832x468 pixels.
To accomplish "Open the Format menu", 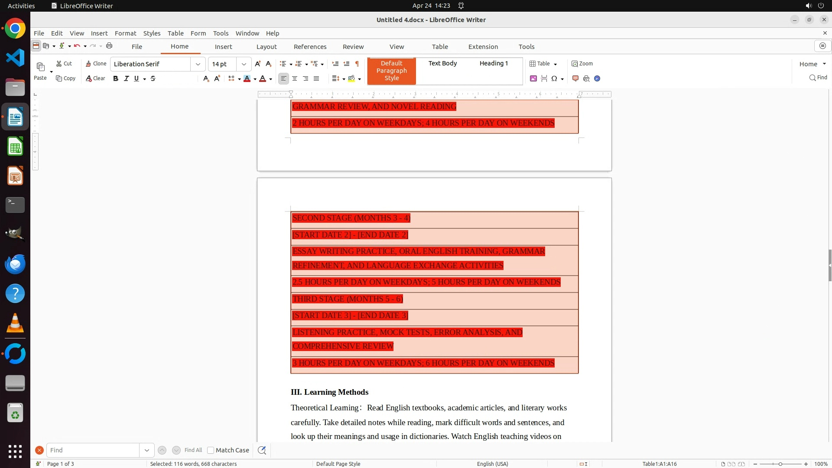I will 125,33.
